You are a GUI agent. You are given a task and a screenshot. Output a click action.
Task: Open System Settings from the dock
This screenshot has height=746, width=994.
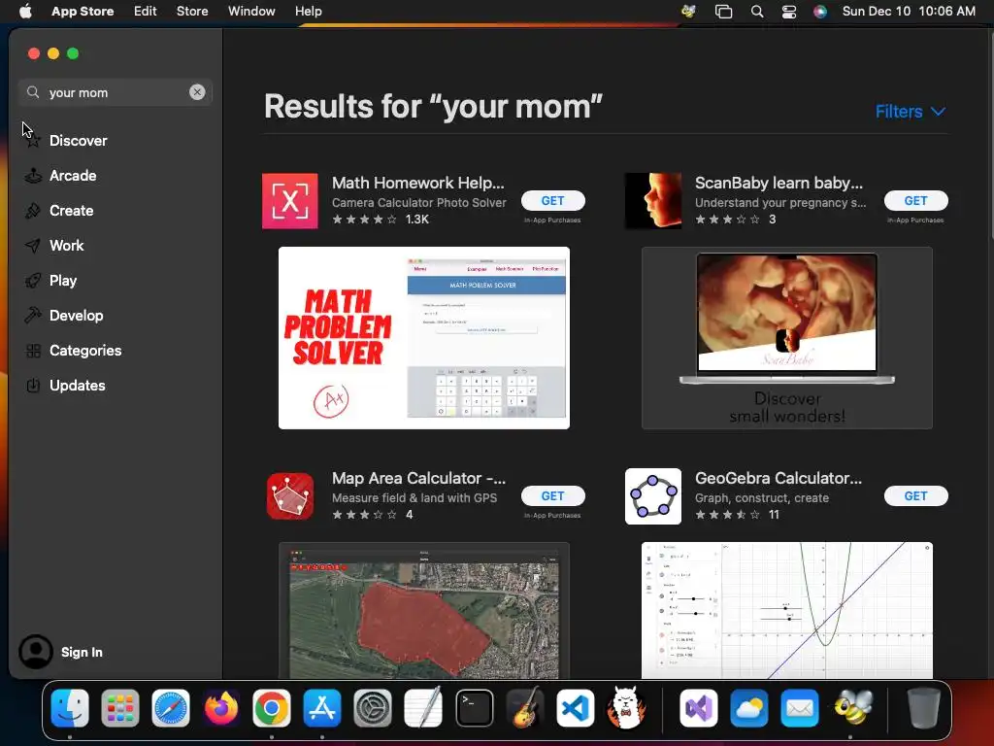pos(373,708)
